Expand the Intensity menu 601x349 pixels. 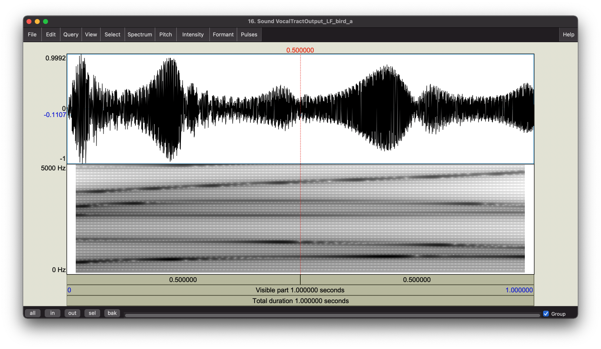193,35
